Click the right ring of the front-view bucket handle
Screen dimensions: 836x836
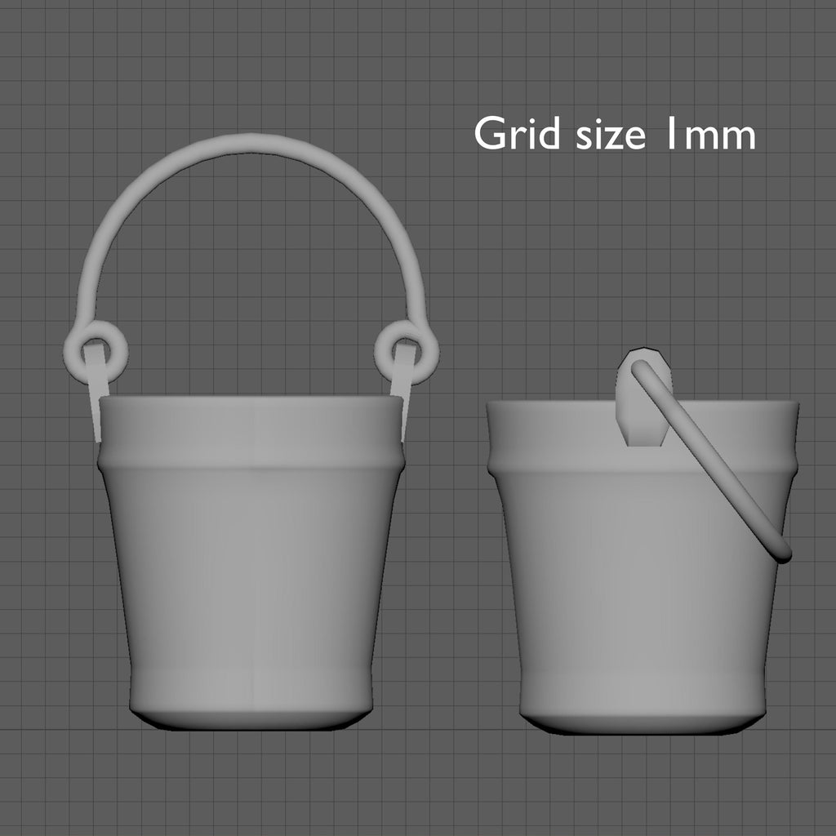(407, 352)
